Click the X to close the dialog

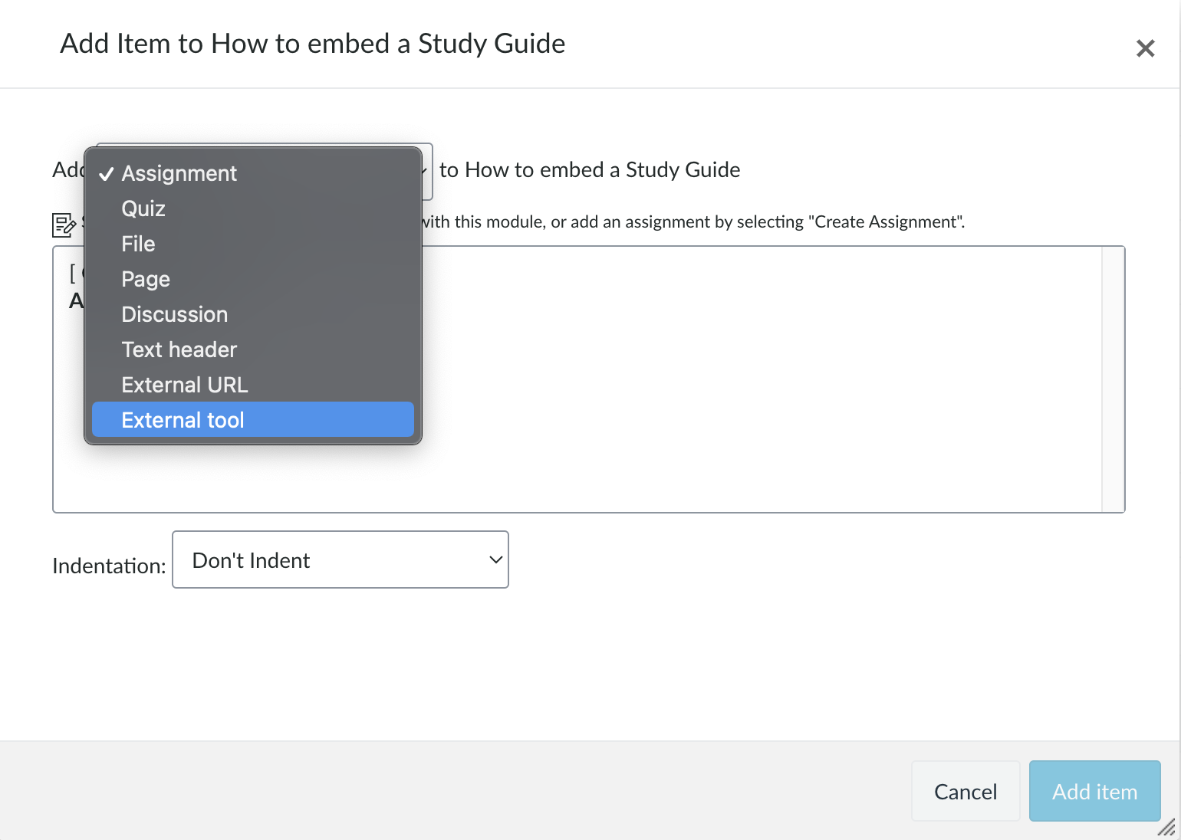pyautogui.click(x=1145, y=48)
